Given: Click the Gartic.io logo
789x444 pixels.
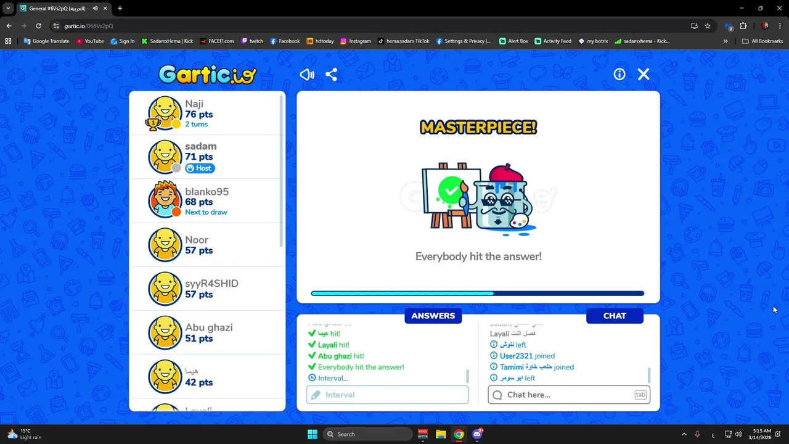Looking at the screenshot, I should (207, 75).
